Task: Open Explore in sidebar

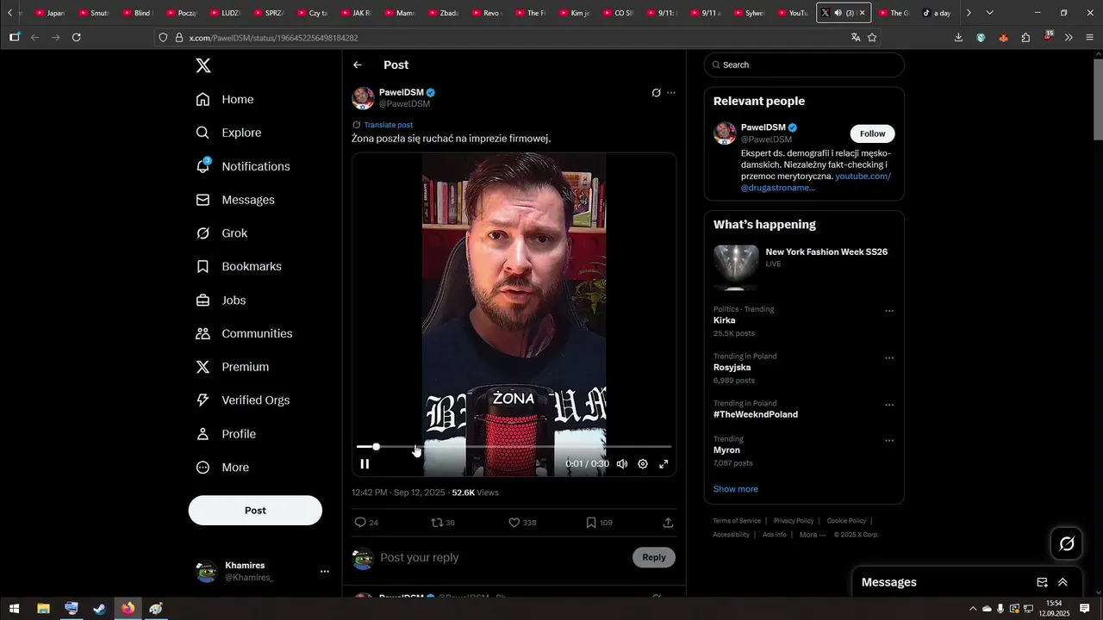Action: tap(228, 133)
